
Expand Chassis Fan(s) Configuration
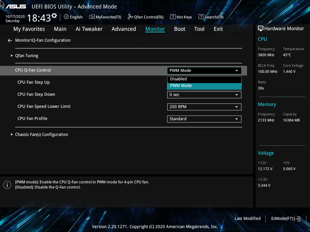point(41,134)
